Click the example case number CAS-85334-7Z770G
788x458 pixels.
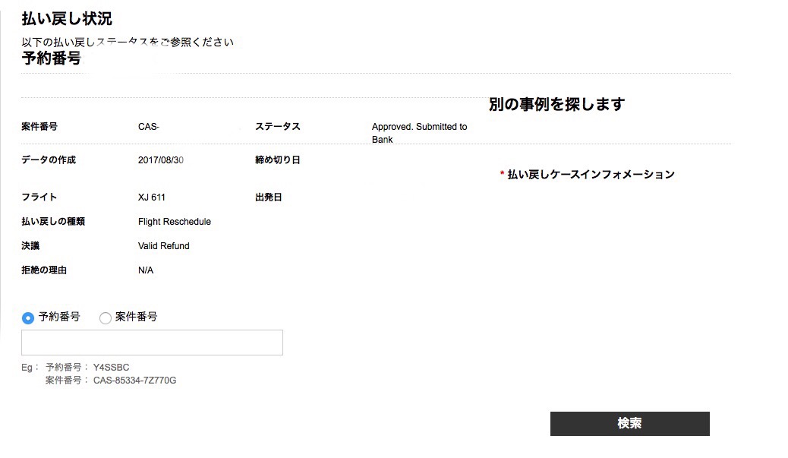[134, 380]
